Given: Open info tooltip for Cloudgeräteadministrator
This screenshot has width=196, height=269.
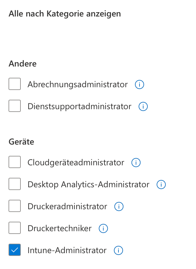Looking at the screenshot, I should click(x=136, y=163).
